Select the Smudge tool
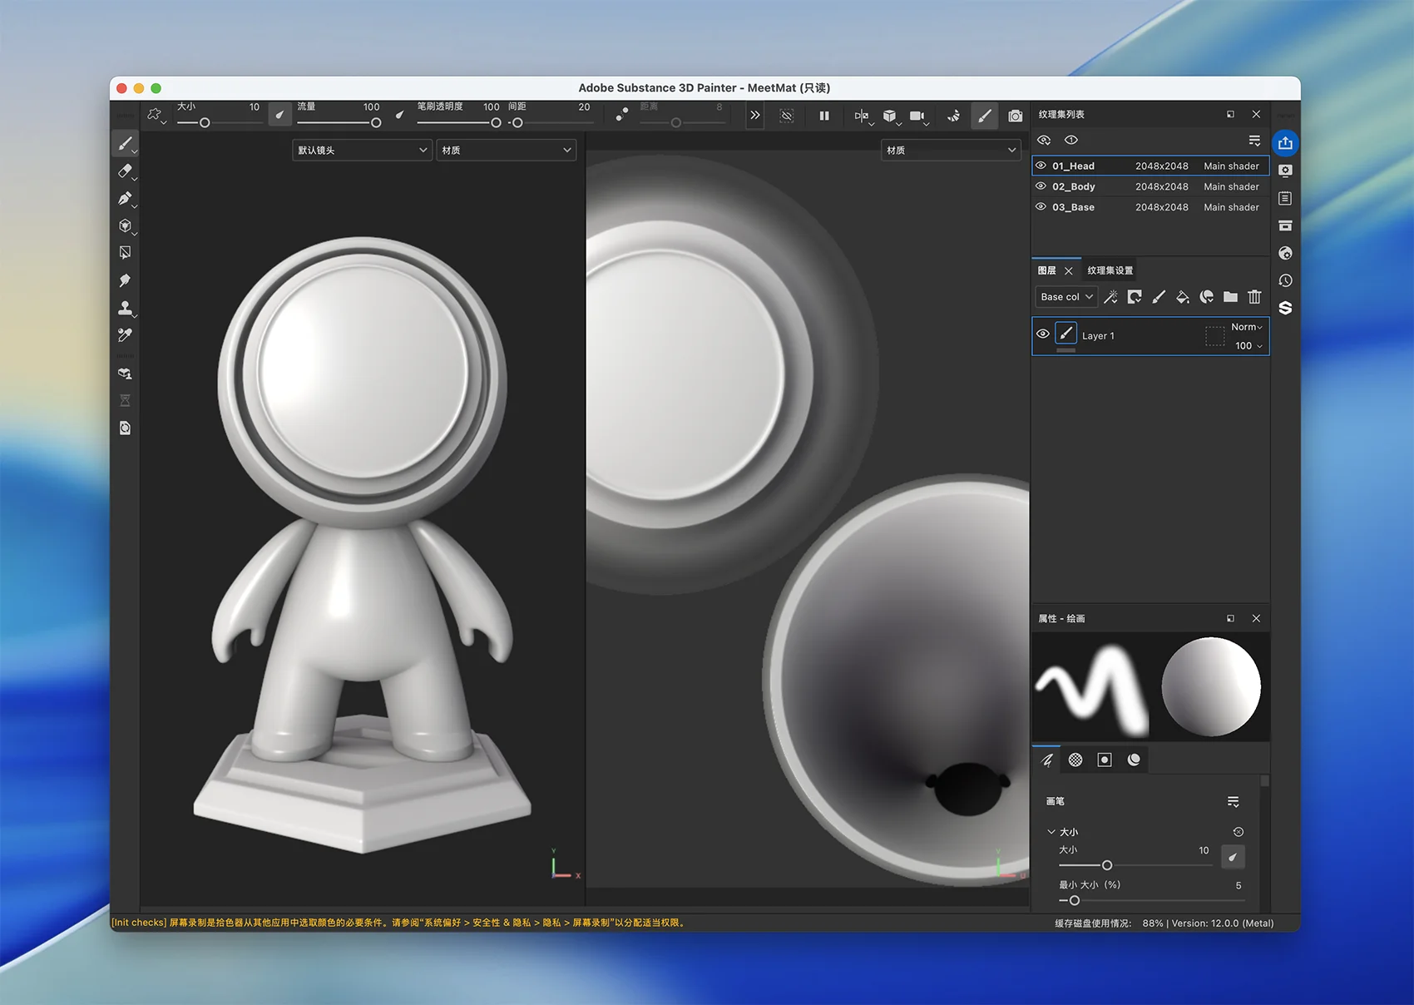This screenshot has height=1005, width=1414. tap(125, 280)
